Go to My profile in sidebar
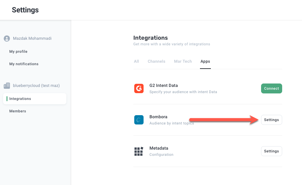Image resolution: width=302 pixels, height=185 pixels. tap(18, 52)
